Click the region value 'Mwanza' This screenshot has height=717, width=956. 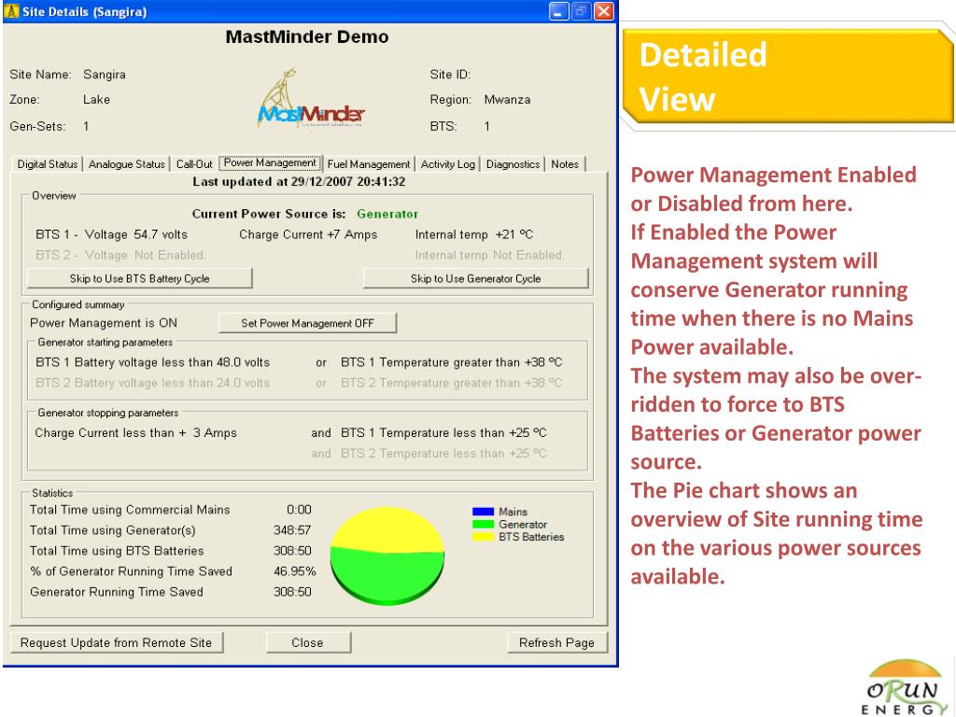[x=507, y=99]
